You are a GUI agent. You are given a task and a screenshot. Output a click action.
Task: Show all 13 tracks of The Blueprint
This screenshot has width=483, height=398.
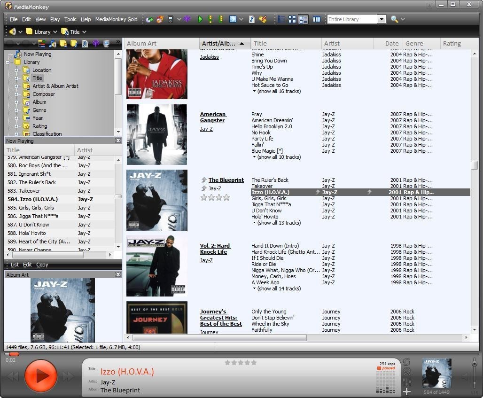point(277,223)
